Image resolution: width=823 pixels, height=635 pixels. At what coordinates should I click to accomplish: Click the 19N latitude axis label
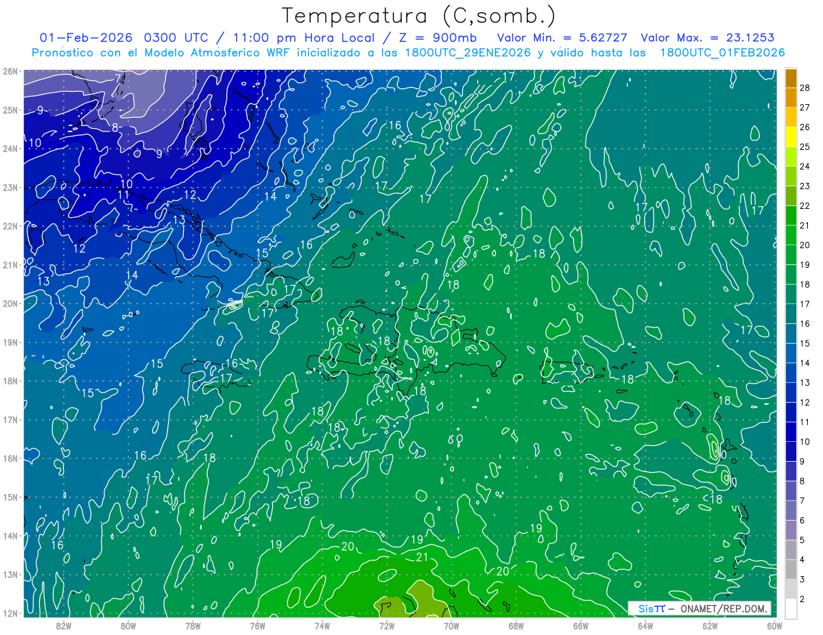10,343
